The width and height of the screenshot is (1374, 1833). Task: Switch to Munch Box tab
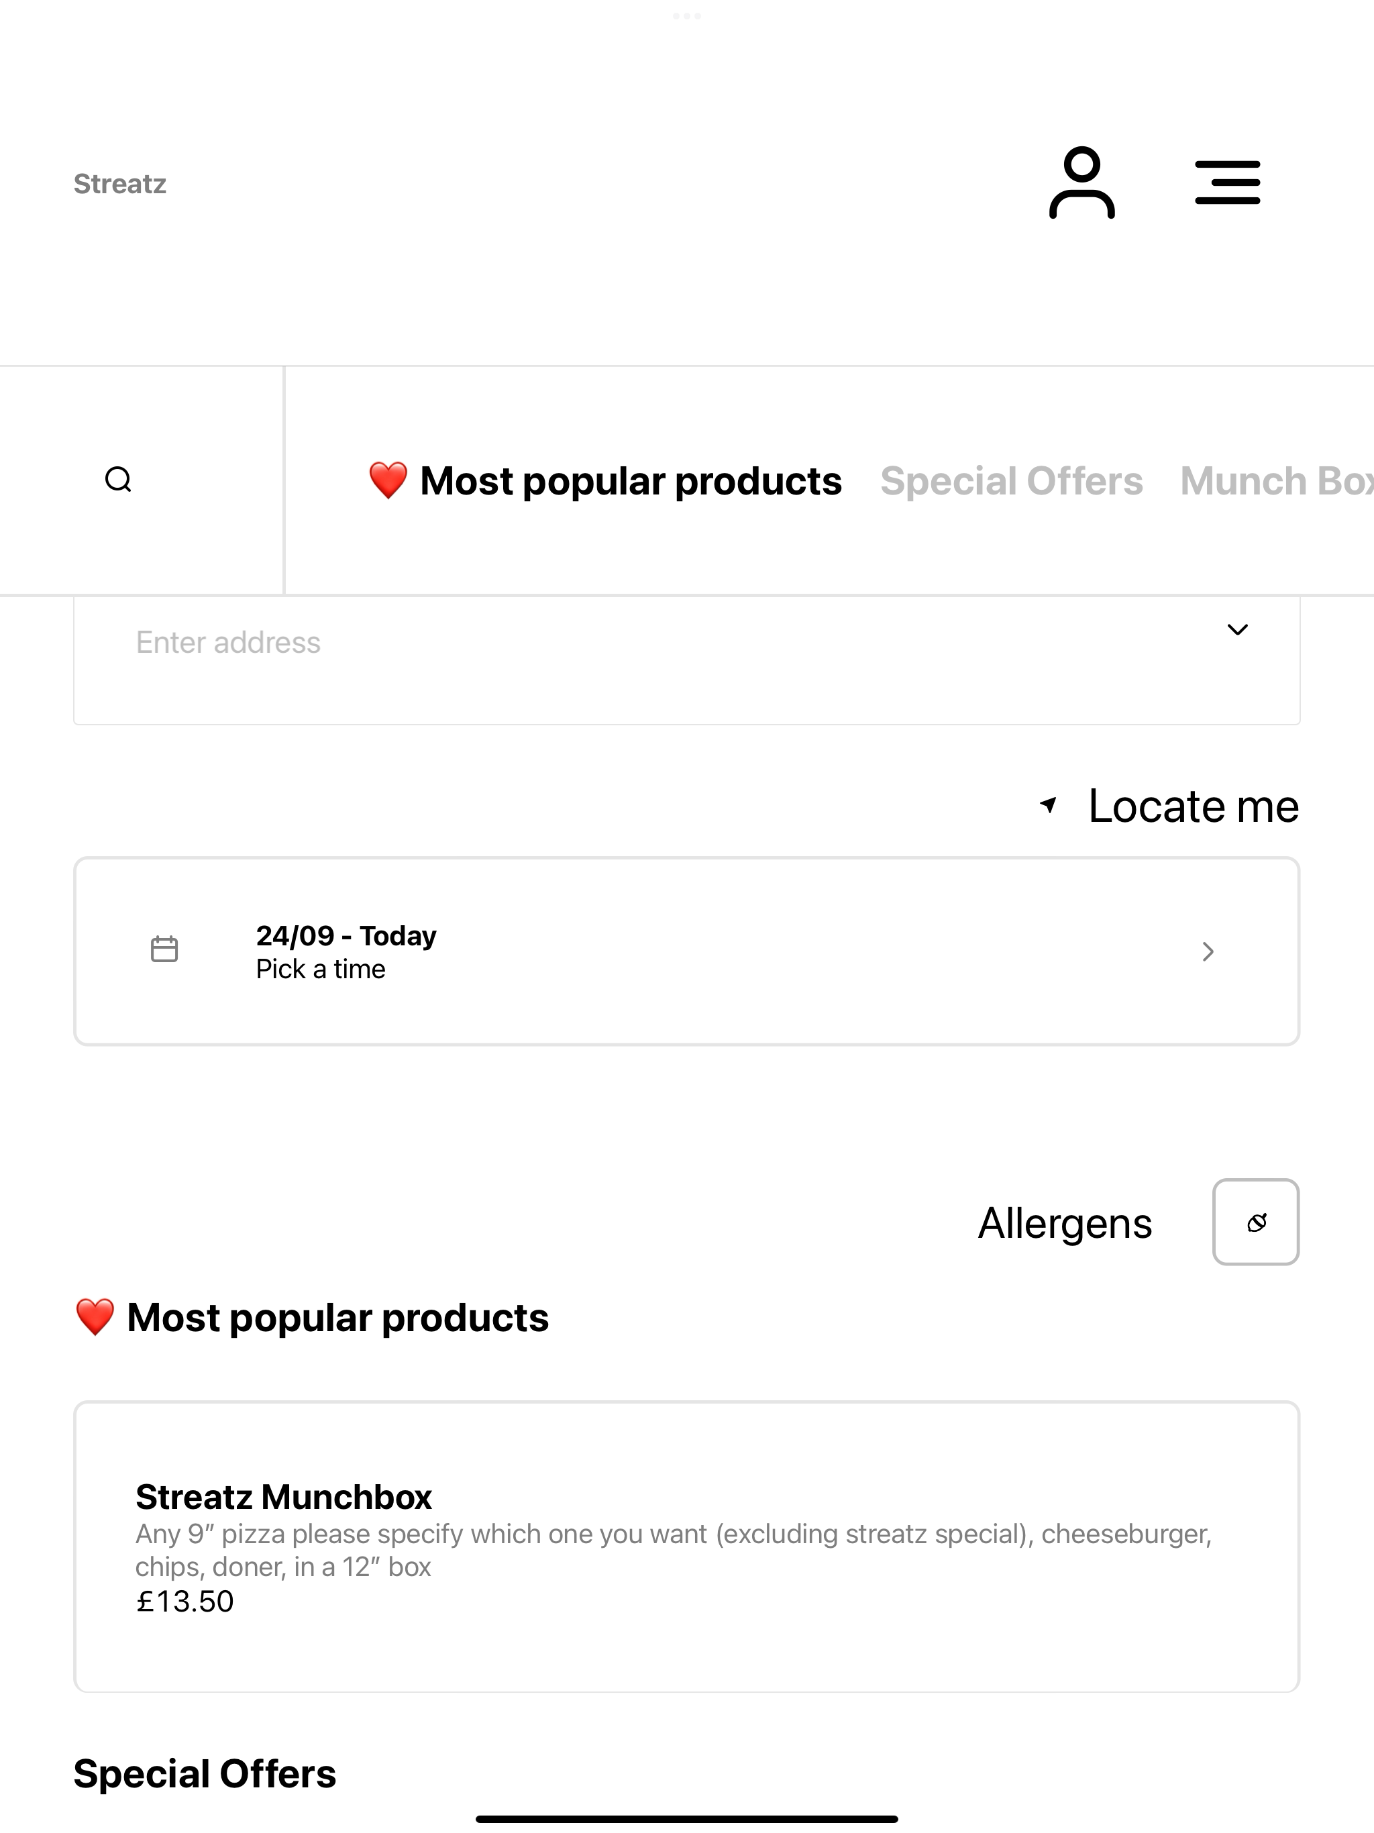[x=1277, y=480]
